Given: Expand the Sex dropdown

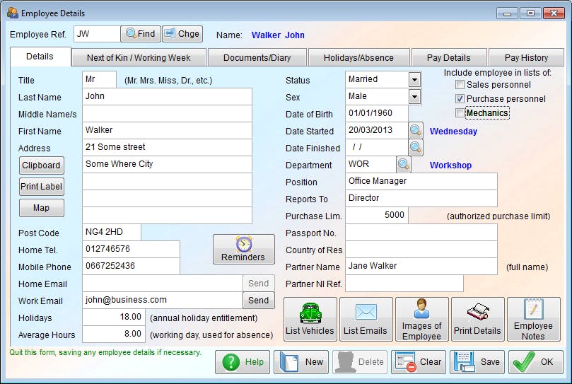Looking at the screenshot, I should pos(414,97).
